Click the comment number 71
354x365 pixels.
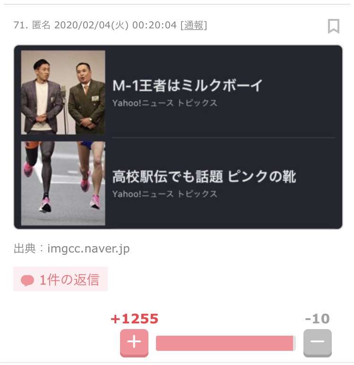coord(21,25)
